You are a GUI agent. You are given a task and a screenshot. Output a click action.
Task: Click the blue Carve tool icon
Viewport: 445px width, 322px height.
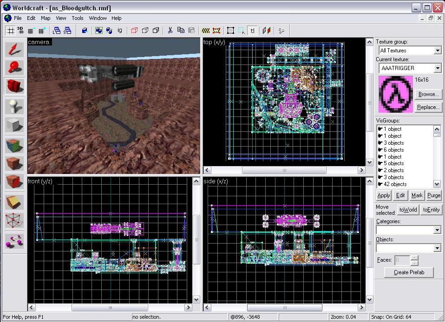84,31
